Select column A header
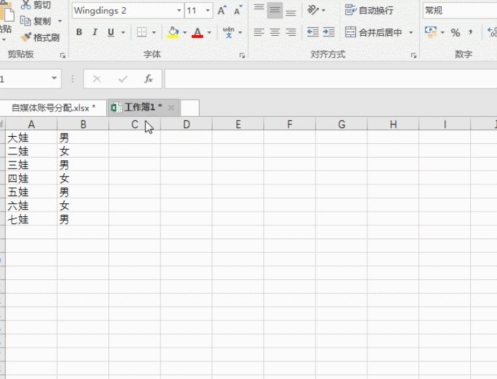Image resolution: width=497 pixels, height=379 pixels. [x=31, y=124]
